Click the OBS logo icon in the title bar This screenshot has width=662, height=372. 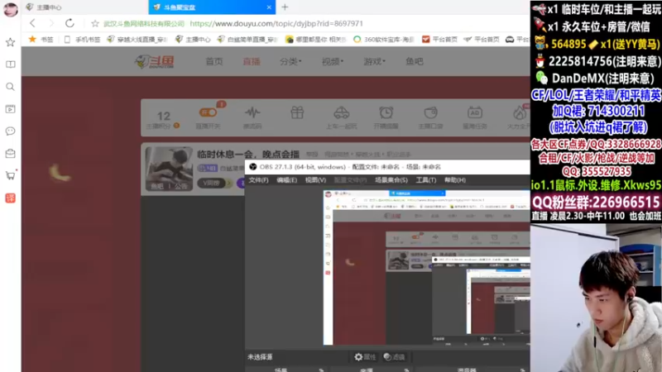pyautogui.click(x=253, y=167)
